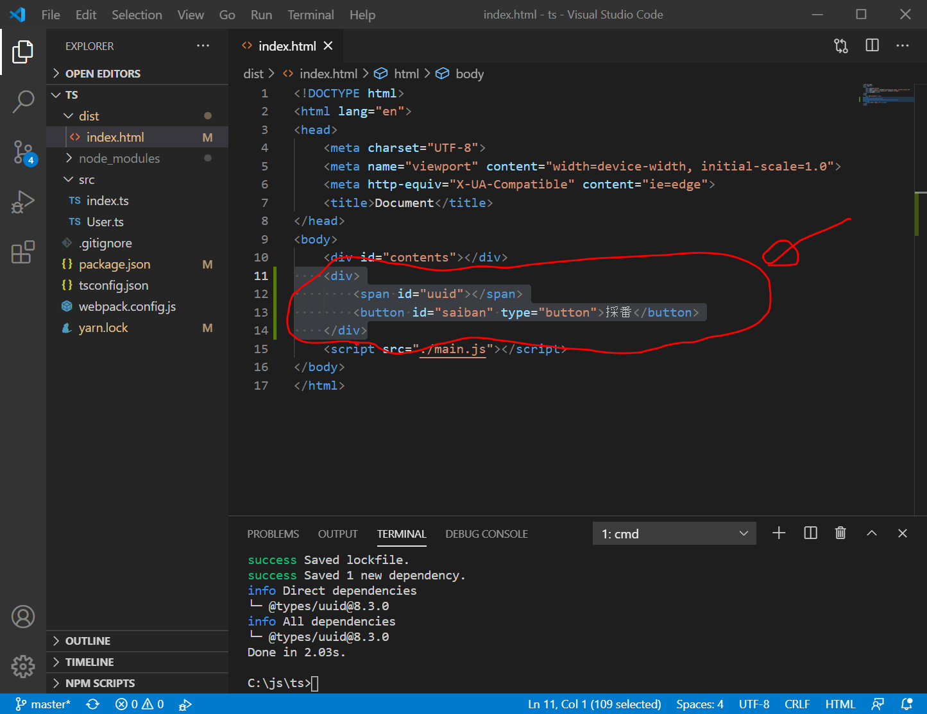Click 'Ln 11, Col 1' cursor position indicator
927x714 pixels.
(x=594, y=704)
